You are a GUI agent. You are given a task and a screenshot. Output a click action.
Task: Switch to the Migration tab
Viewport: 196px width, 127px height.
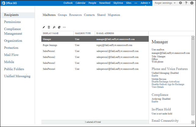pos(114,15)
